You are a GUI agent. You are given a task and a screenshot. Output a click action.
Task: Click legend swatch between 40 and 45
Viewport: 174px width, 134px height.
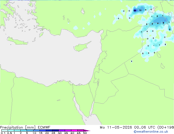tap(74, 130)
